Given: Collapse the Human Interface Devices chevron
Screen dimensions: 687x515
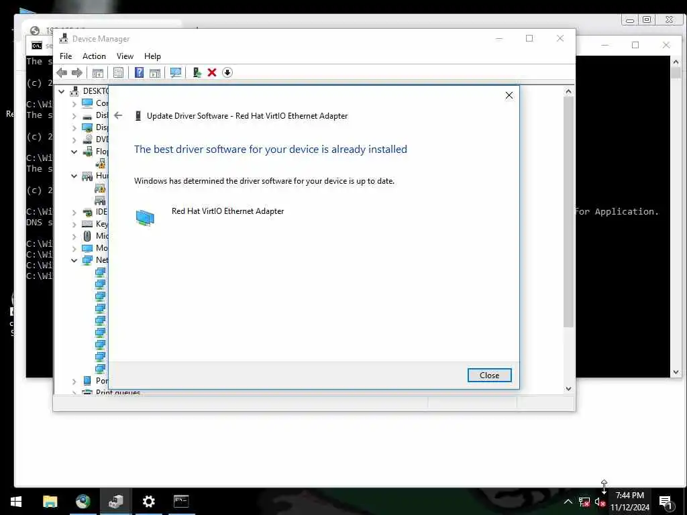Looking at the screenshot, I should click(74, 176).
